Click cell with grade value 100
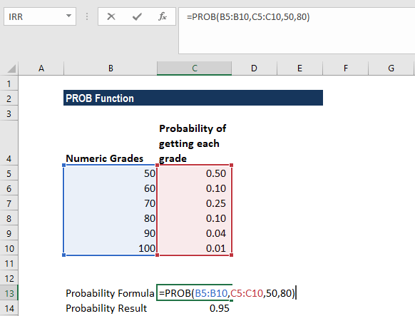The width and height of the screenshot is (415, 316). coord(110,248)
